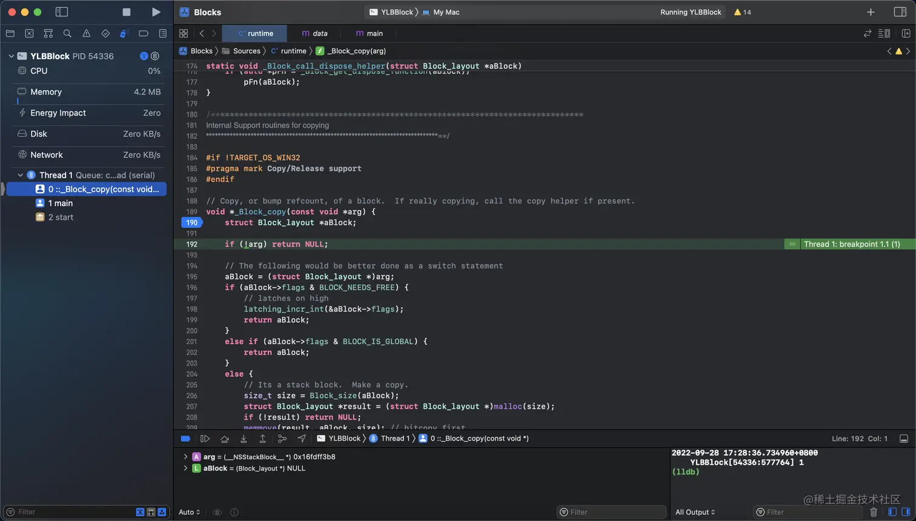This screenshot has width=916, height=521.
Task: Collapse the YLBBlock process tree
Action: (11, 56)
